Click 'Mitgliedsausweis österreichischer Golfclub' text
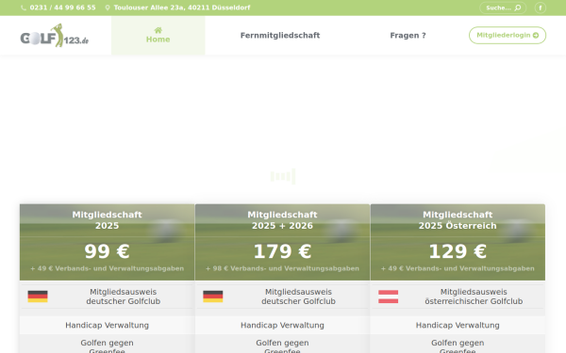Image resolution: width=566 pixels, height=353 pixels. [474, 297]
